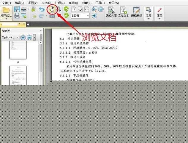The image size is (188, 143).
Task: Expand the chevron next to thumbnail zoom buttons
Action: (34, 37)
